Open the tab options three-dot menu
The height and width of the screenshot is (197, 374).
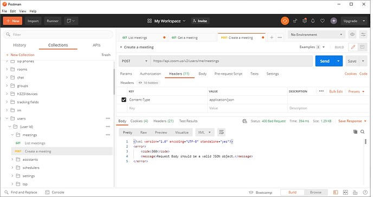280,38
